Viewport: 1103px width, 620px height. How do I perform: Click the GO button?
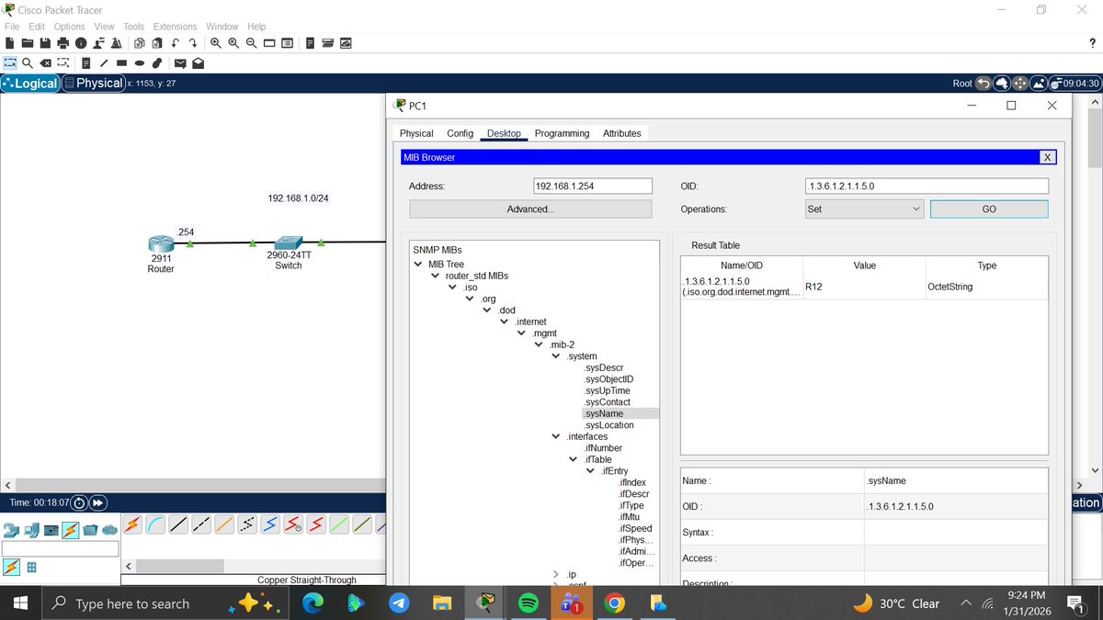[989, 209]
